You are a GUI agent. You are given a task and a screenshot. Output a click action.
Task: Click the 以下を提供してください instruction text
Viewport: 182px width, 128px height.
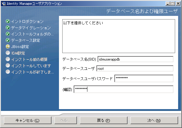pyautogui.click(x=83, y=23)
